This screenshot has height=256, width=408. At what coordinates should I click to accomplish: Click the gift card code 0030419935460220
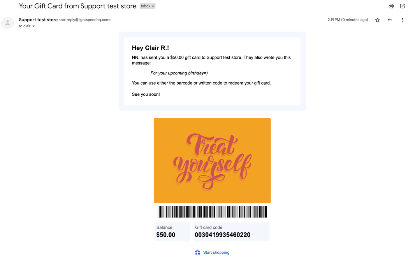pos(222,235)
